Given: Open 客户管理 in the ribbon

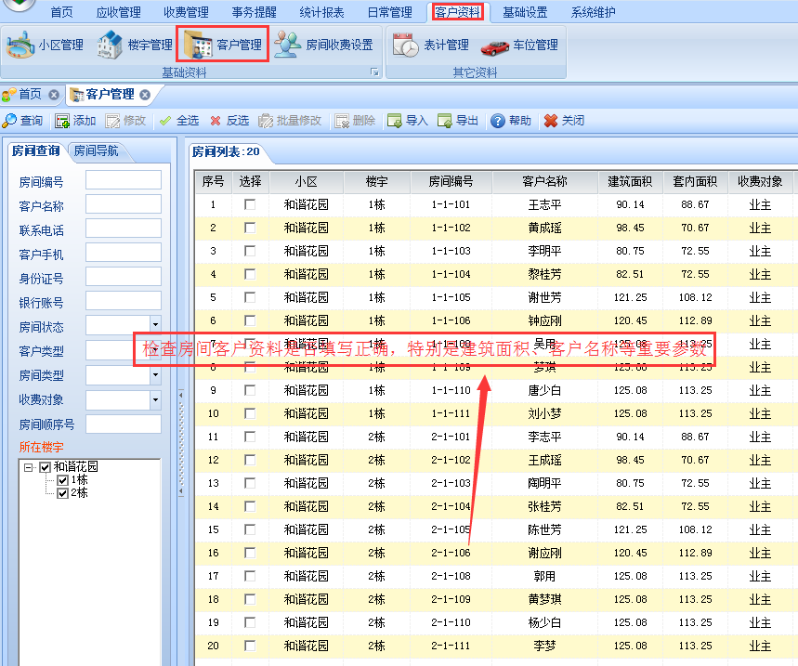Looking at the screenshot, I should 223,45.
